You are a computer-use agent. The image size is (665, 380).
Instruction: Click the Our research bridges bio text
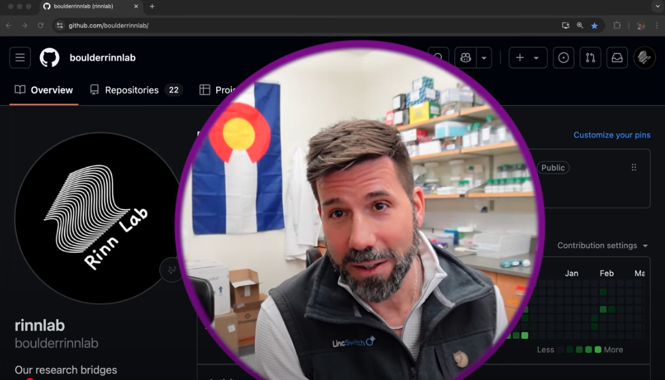pos(66,370)
